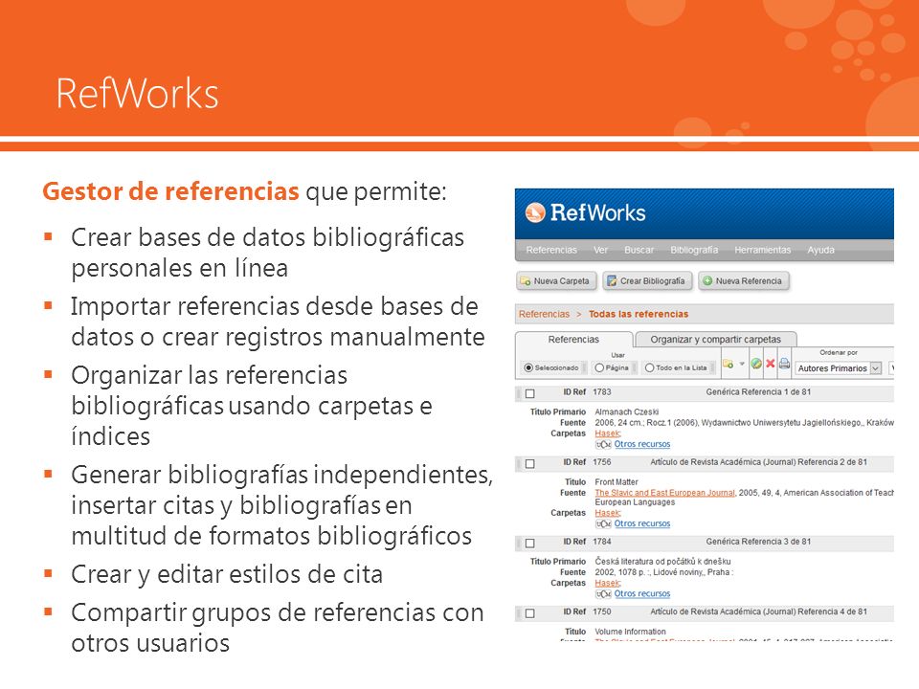Open the Ver menu

click(x=601, y=250)
